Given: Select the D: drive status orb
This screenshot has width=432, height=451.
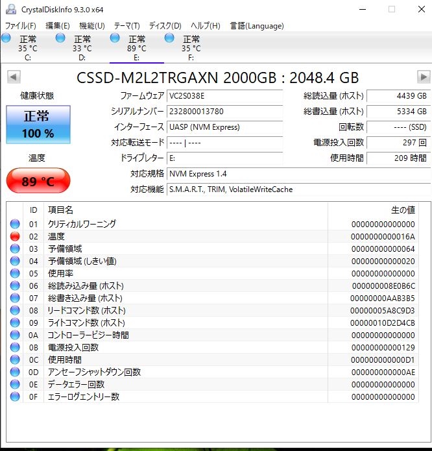Looking at the screenshot, I should pos(60,38).
